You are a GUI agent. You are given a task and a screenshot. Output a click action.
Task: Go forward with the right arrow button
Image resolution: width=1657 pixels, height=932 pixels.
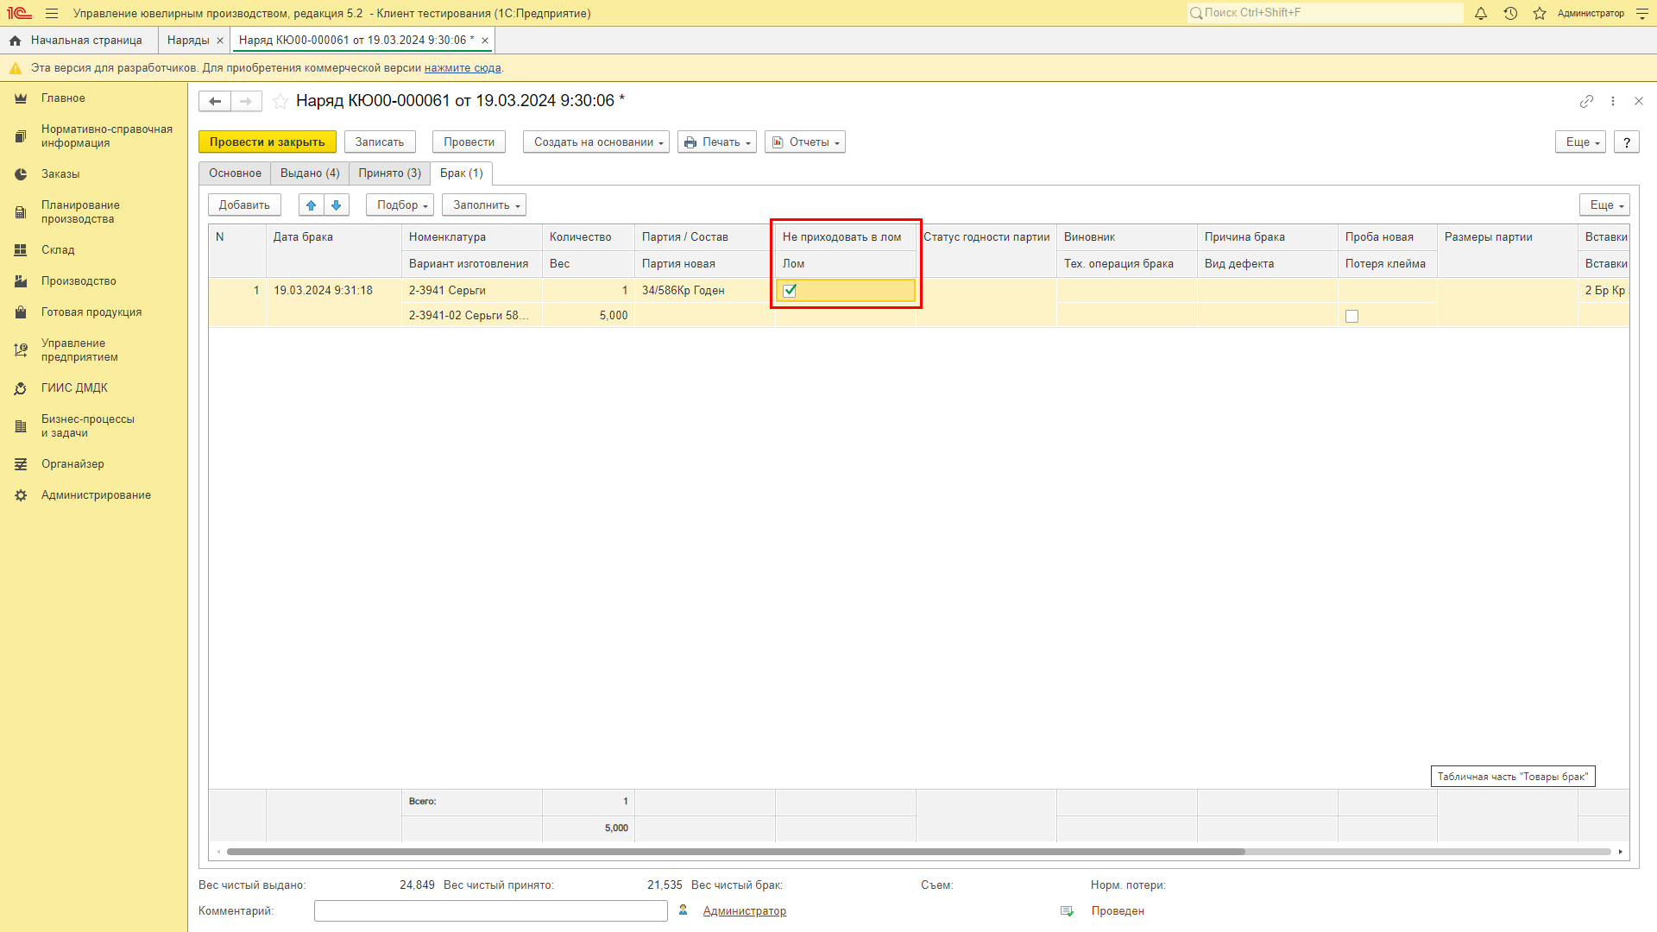[246, 102]
